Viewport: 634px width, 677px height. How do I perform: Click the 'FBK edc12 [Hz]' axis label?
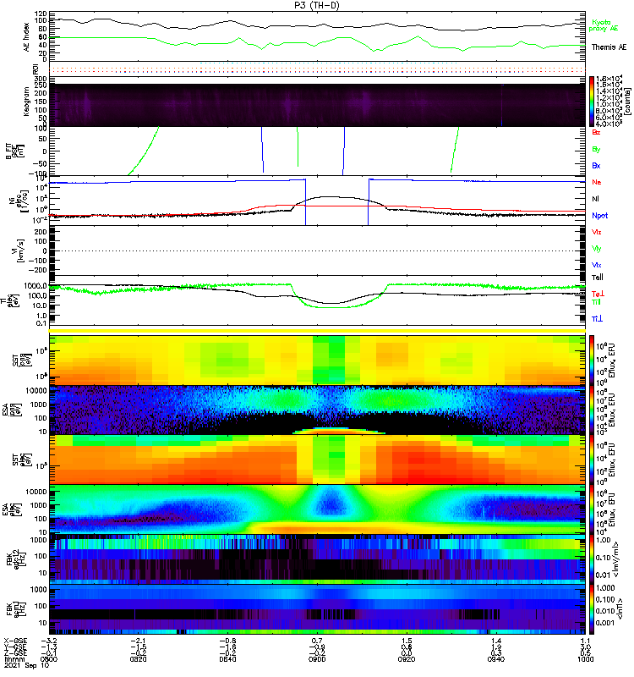pos(16,560)
